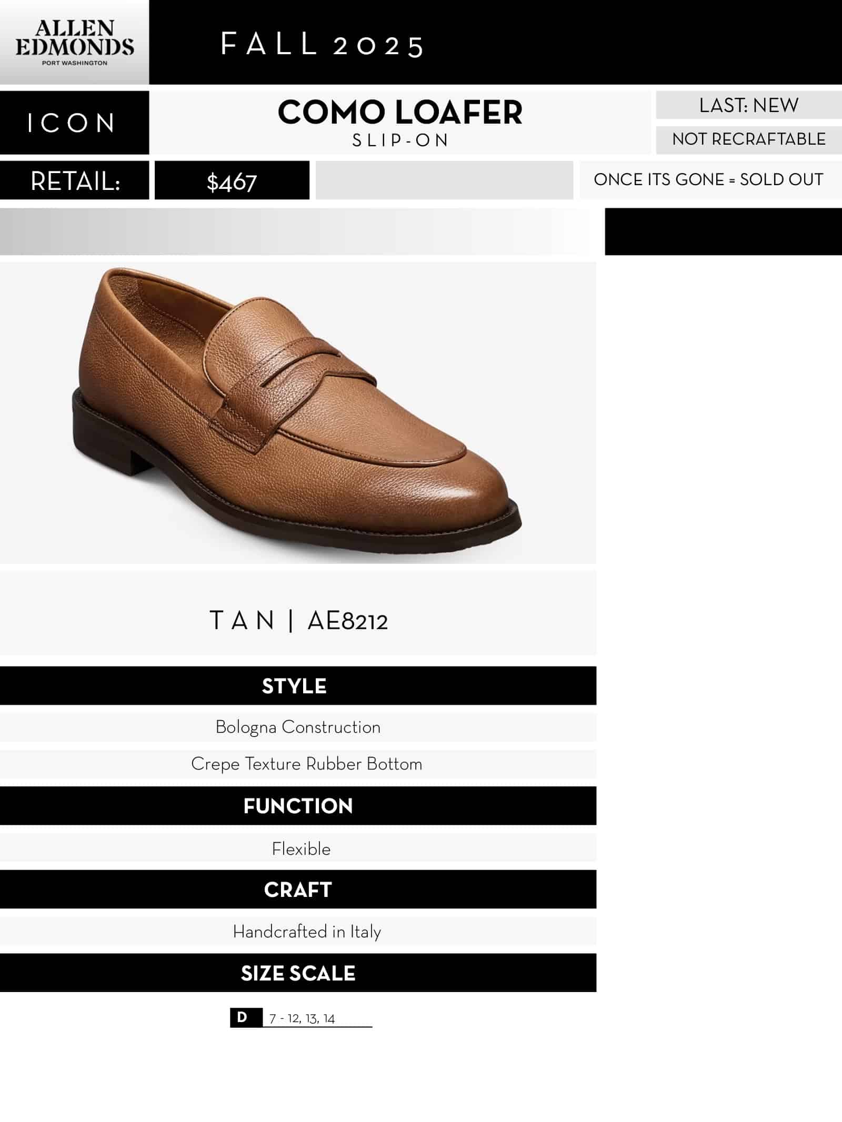Click the RETAIL: label
This screenshot has height=1122, width=842.
[x=75, y=181]
